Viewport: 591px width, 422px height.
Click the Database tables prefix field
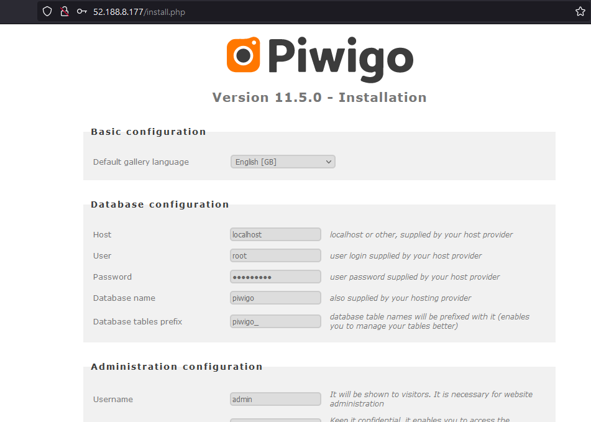point(275,321)
